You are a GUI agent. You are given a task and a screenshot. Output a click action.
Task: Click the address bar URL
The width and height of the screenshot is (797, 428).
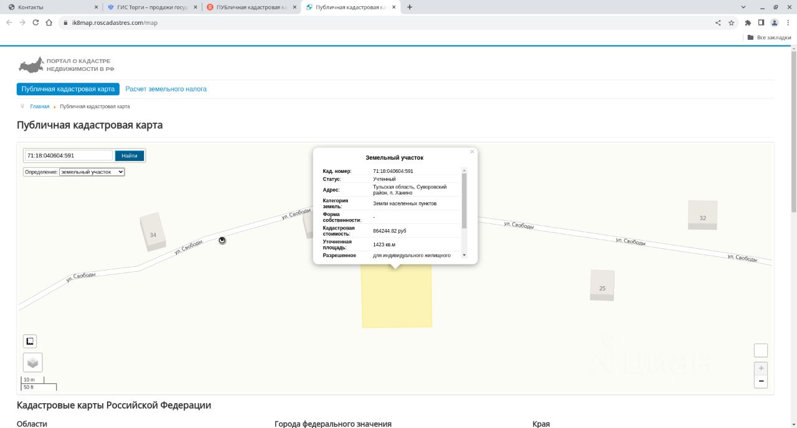coord(115,23)
